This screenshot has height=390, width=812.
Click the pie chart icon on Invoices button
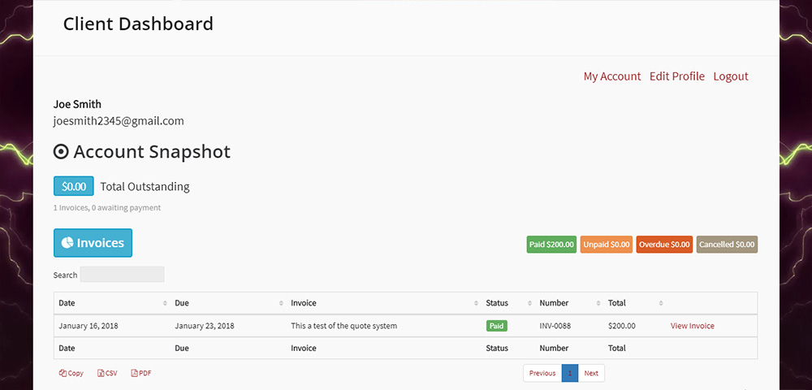[x=67, y=242]
